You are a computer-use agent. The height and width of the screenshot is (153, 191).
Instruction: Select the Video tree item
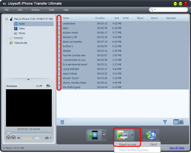tap(22, 29)
